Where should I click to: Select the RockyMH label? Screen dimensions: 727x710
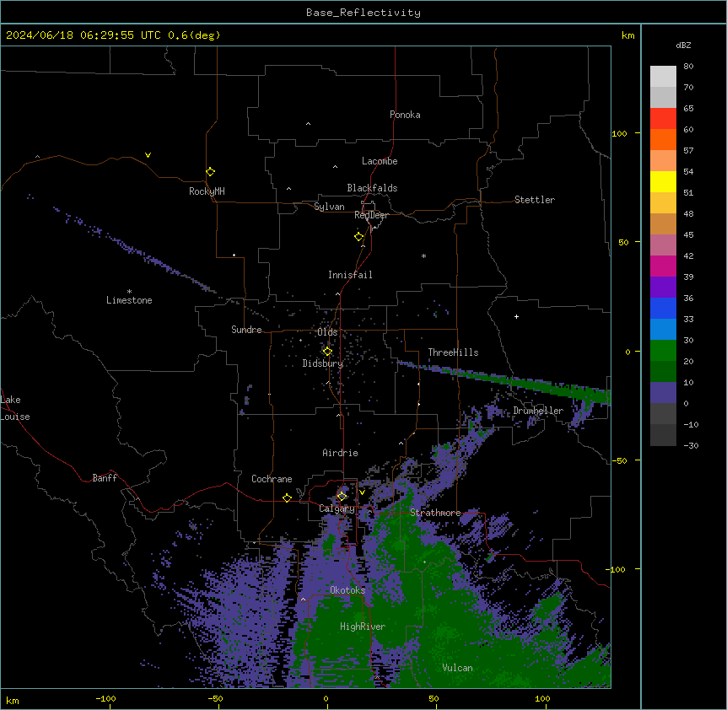pos(207,191)
